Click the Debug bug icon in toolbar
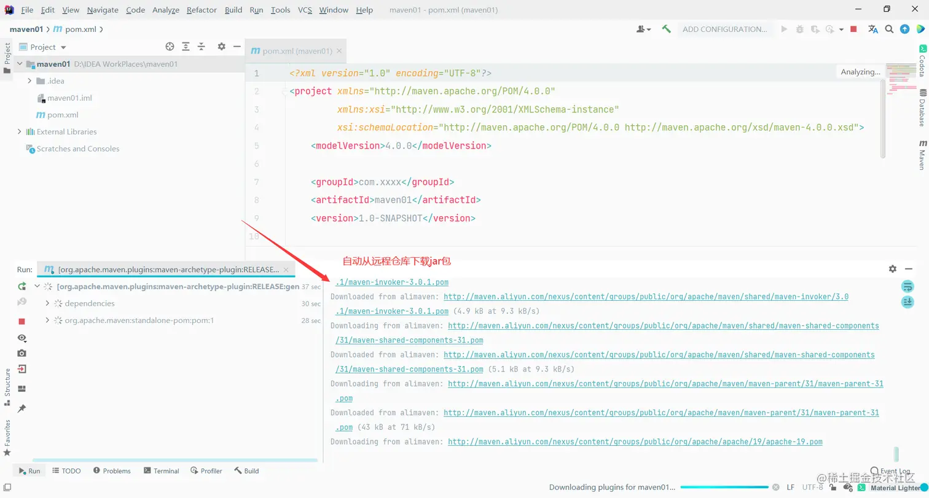 click(x=799, y=29)
